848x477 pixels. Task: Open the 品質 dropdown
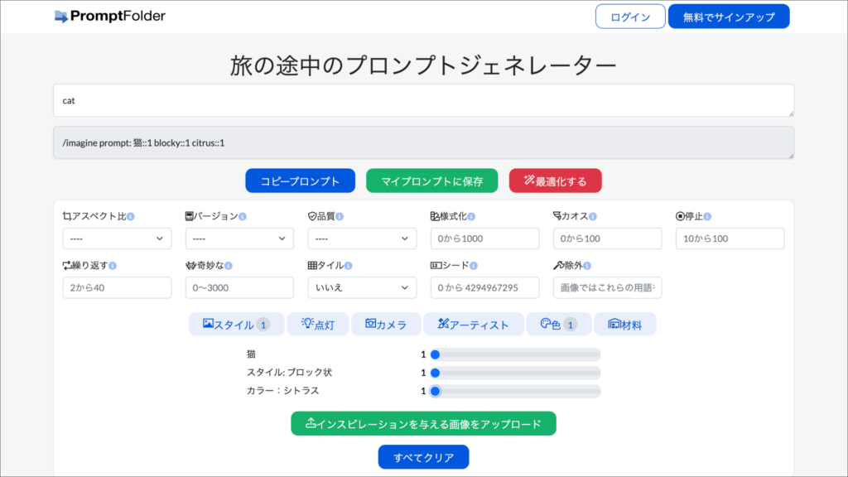[362, 238]
